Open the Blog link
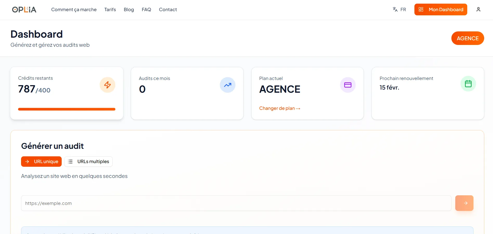The height and width of the screenshot is (234, 493). (x=129, y=10)
